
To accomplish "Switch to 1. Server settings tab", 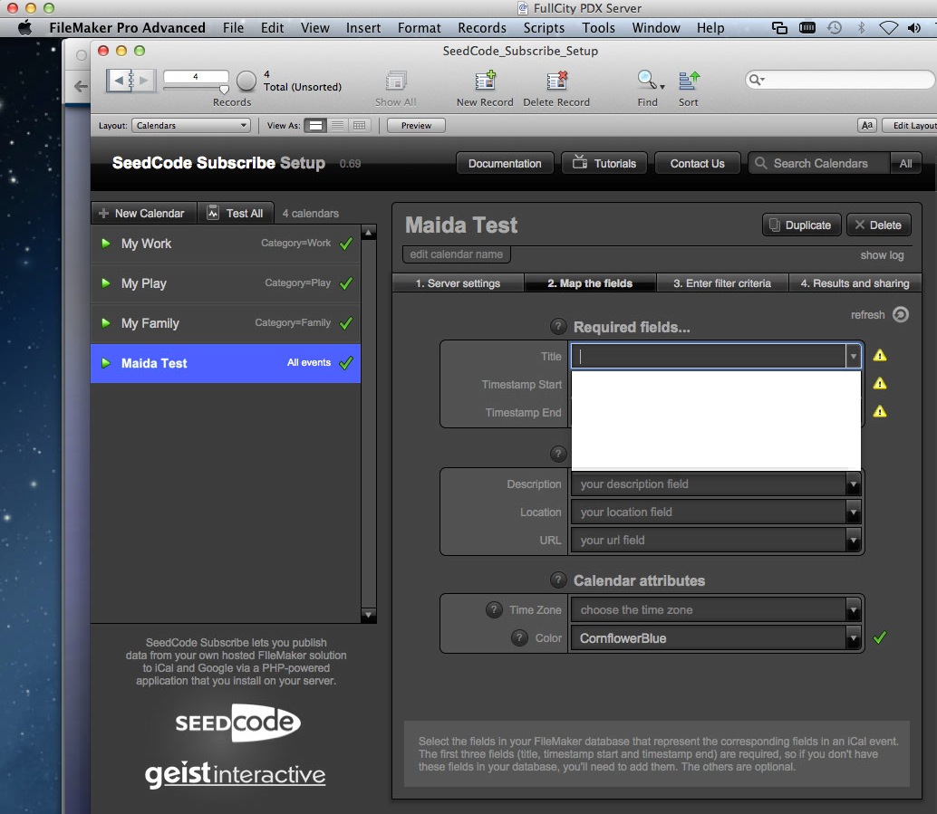I will (459, 283).
